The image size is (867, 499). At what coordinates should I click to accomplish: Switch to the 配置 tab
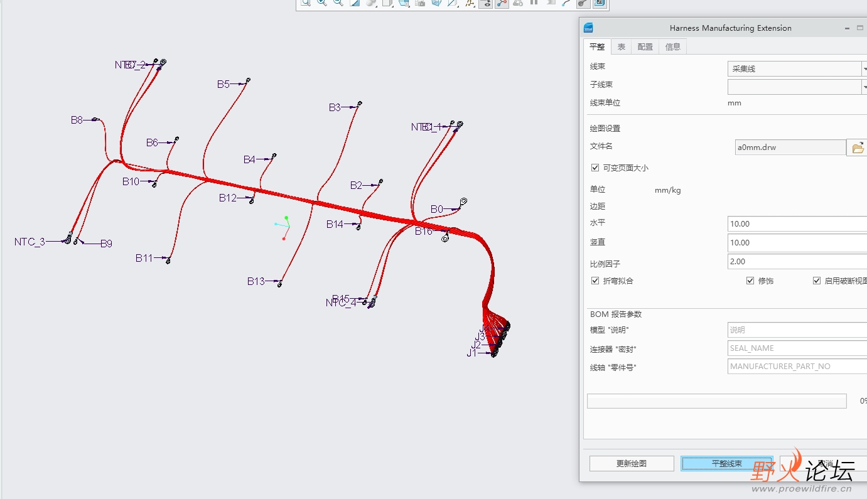coord(645,46)
